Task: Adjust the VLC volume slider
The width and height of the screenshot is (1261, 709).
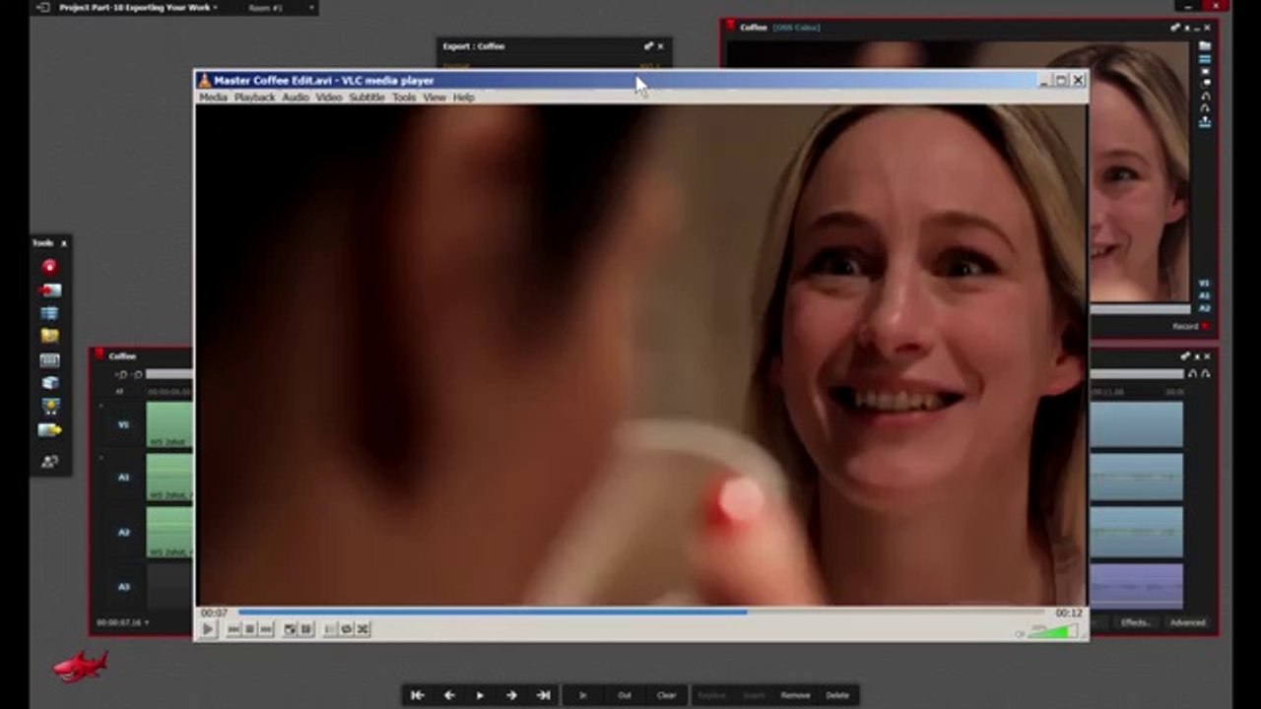Action: 1052,631
